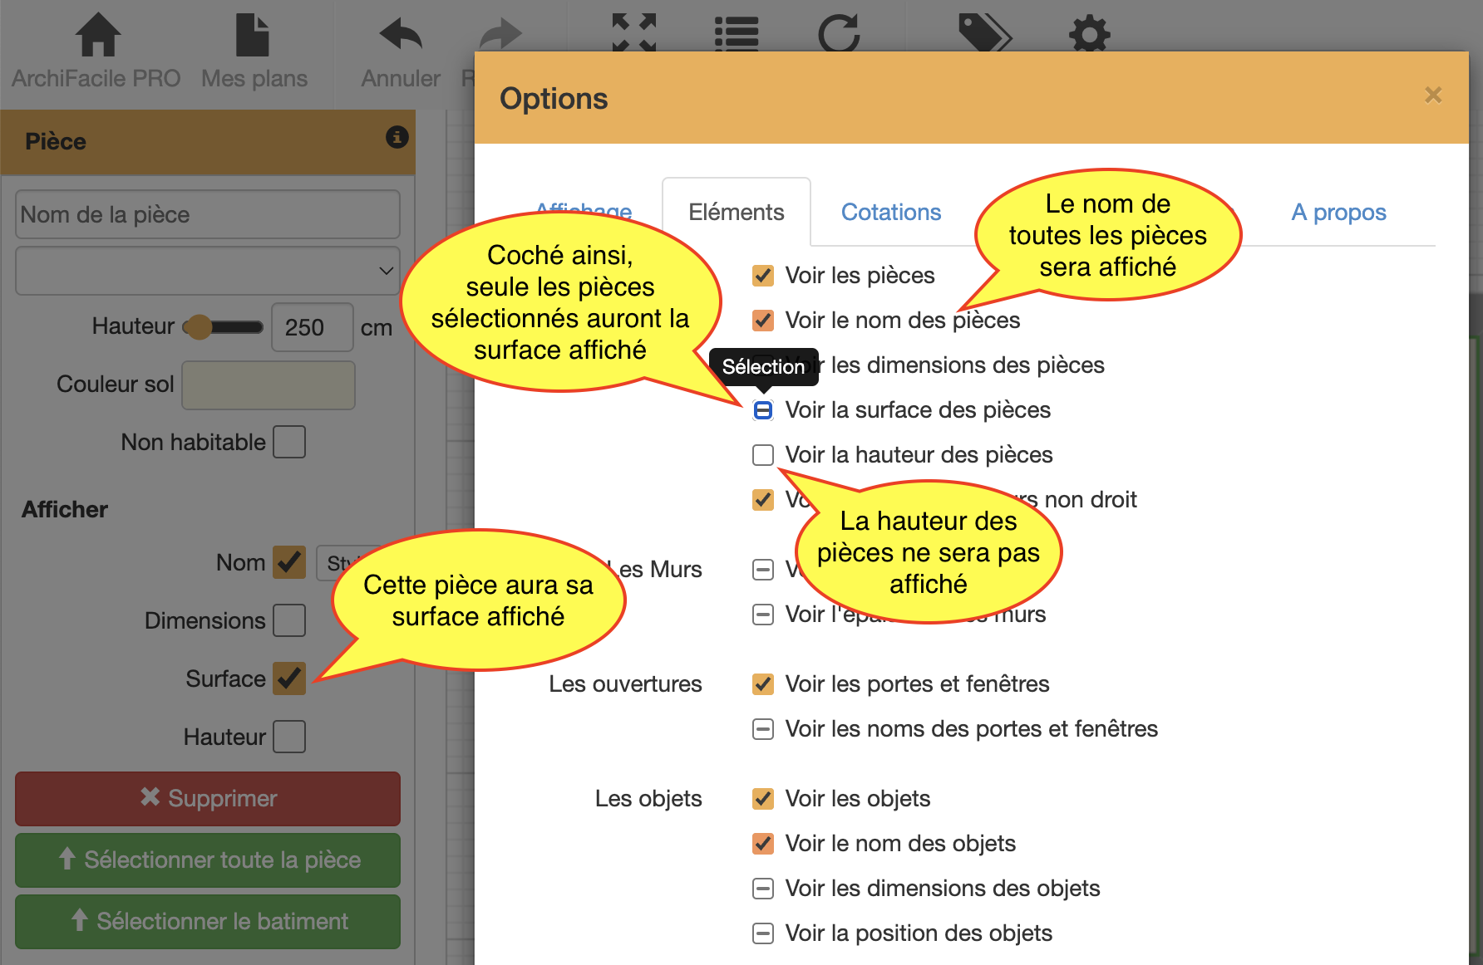Click the list icon in the toolbar

click(x=737, y=33)
